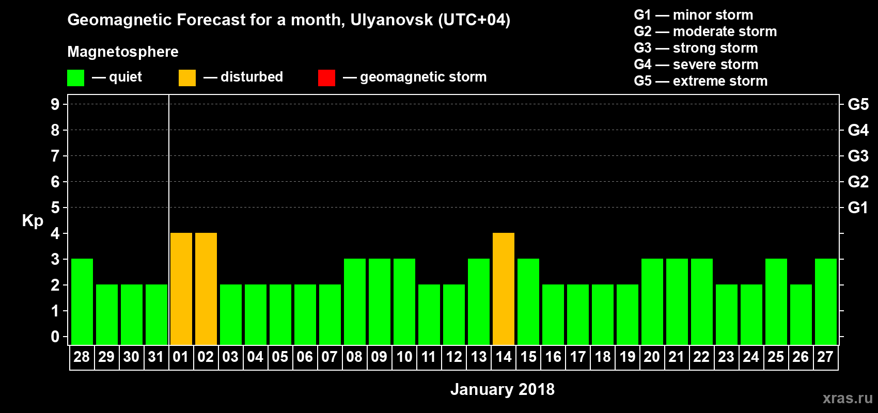This screenshot has width=878, height=413.
Task: Click the G5 label on right axis
Action: pyautogui.click(x=858, y=104)
